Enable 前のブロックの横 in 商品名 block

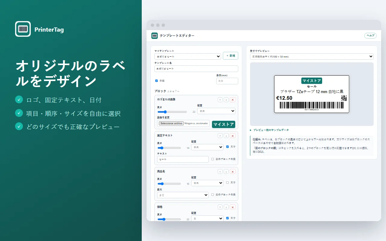pos(213,195)
